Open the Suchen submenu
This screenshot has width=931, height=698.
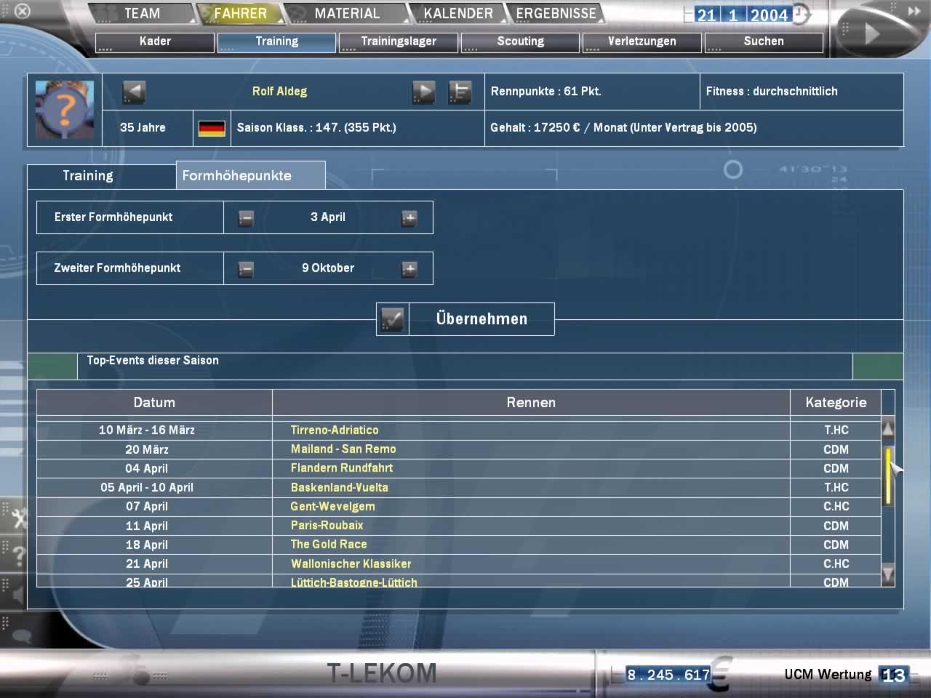click(764, 42)
